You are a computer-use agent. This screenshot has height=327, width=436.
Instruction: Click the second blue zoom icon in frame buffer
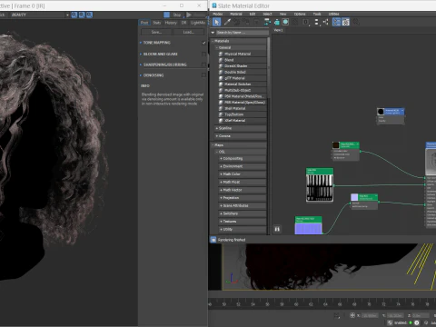pos(82,15)
